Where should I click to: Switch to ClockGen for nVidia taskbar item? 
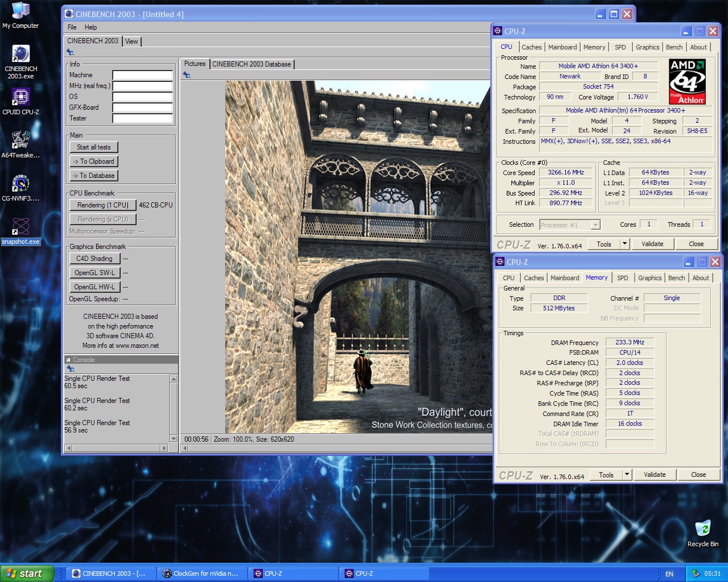coord(203,573)
